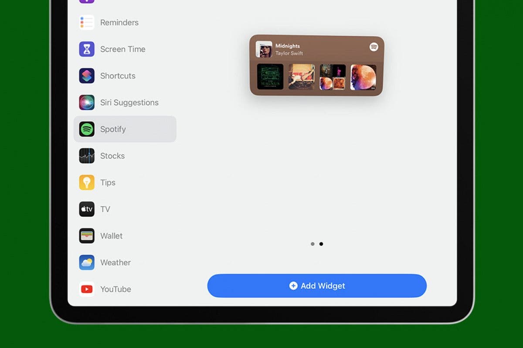Click the Shortcuts app icon

point(87,76)
